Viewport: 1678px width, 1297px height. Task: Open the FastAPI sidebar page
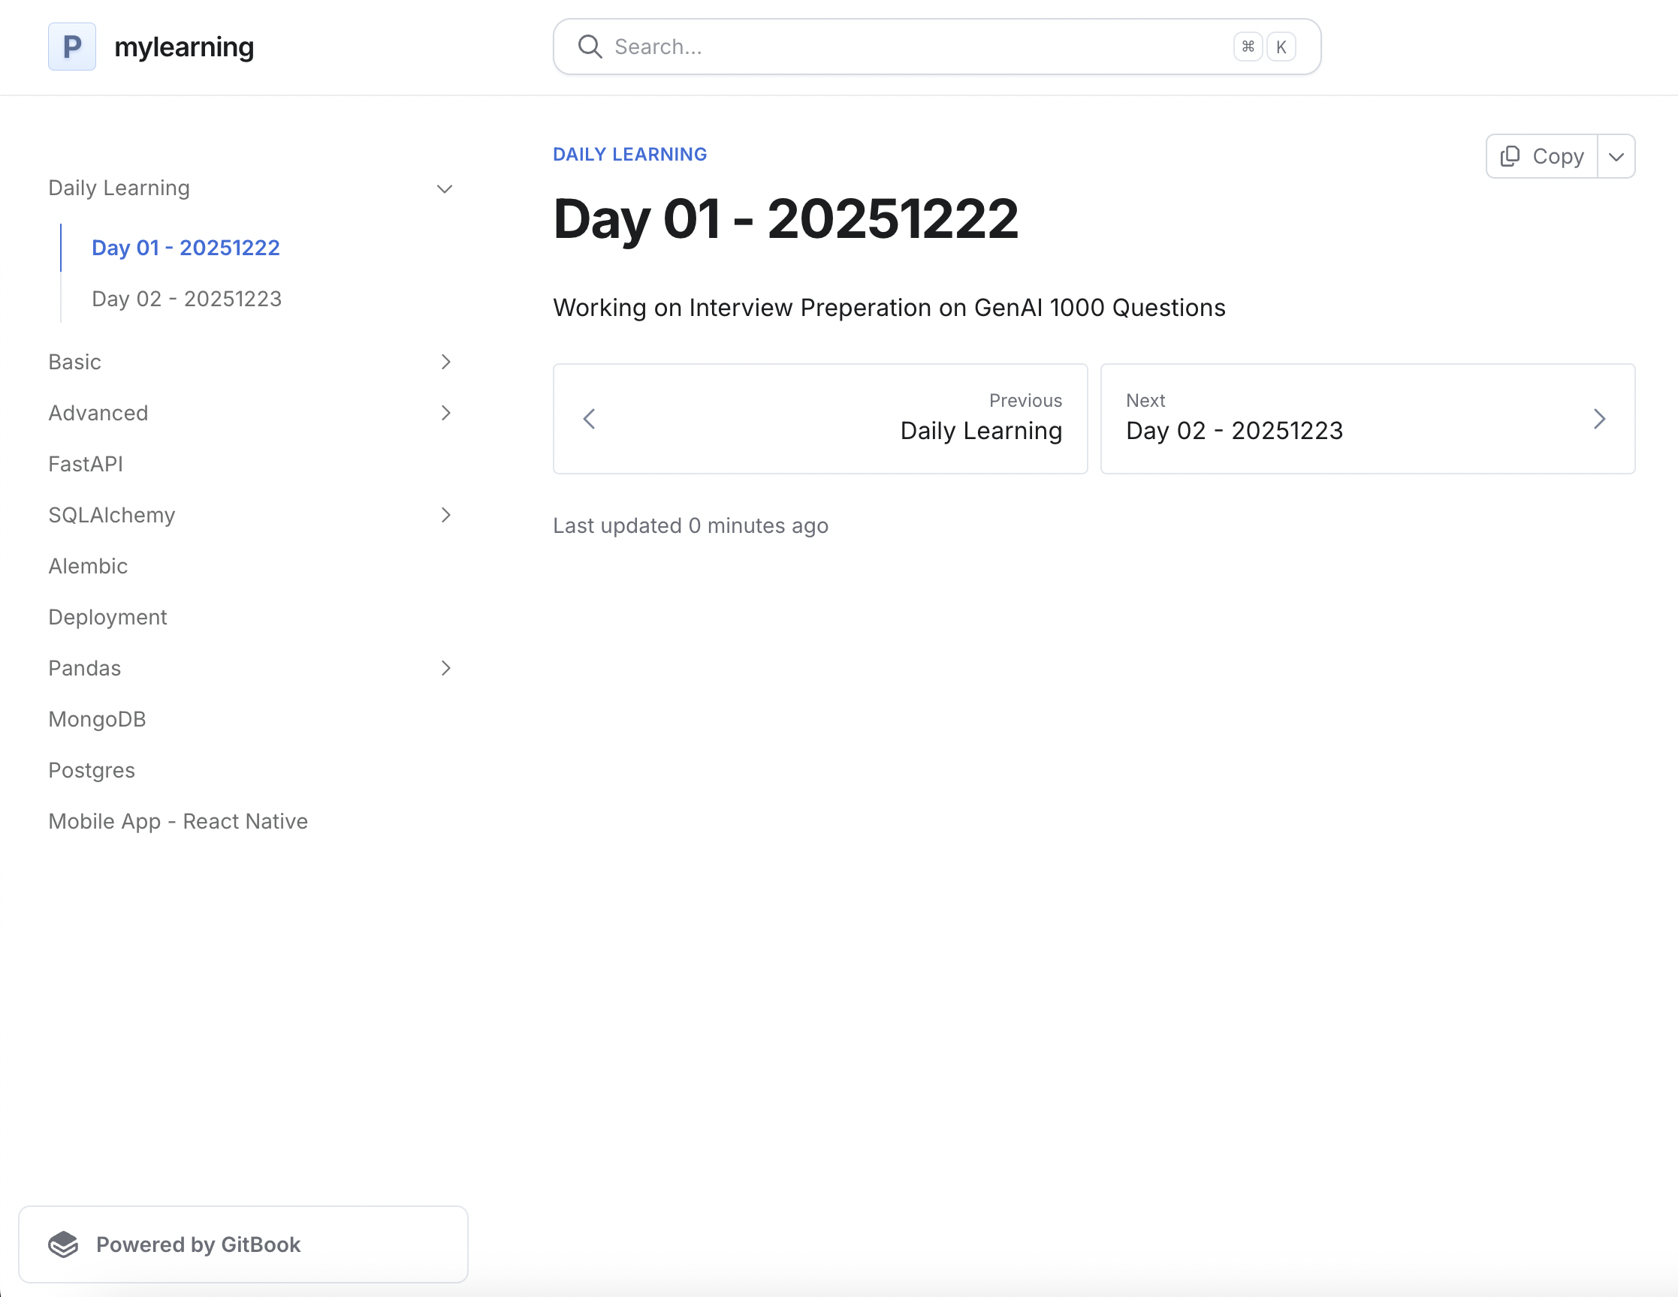coord(86,464)
